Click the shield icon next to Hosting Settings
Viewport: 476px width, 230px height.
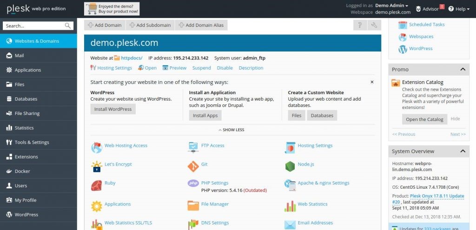point(290,147)
